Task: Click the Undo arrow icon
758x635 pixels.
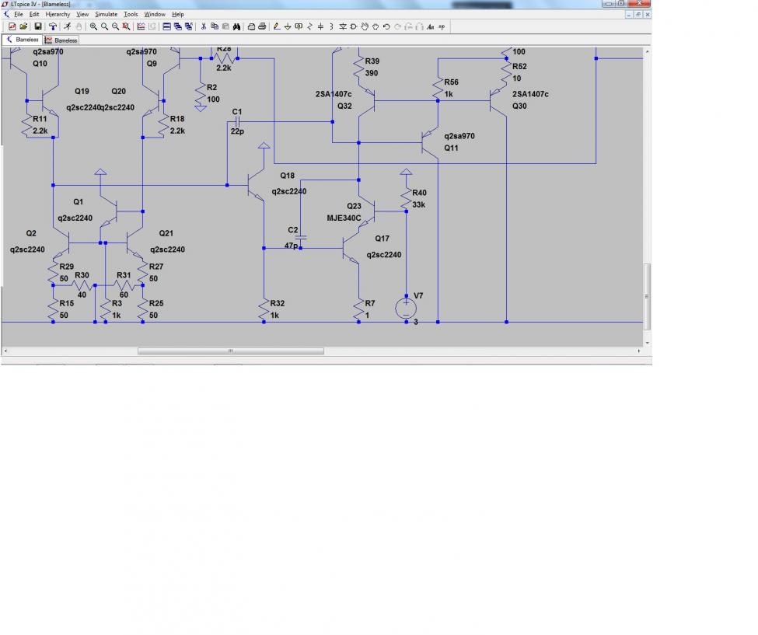Action: (x=386, y=26)
